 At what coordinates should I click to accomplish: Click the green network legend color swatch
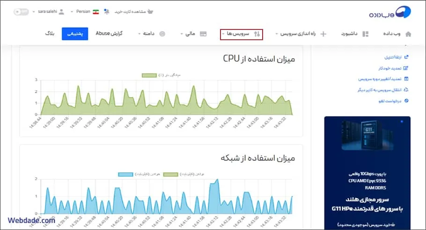click(x=170, y=174)
